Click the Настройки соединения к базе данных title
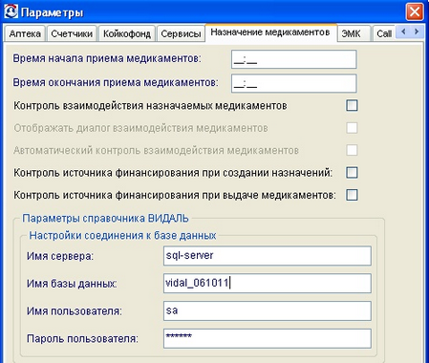Image resolution: width=429 pixels, height=363 pixels. pyautogui.click(x=122, y=236)
